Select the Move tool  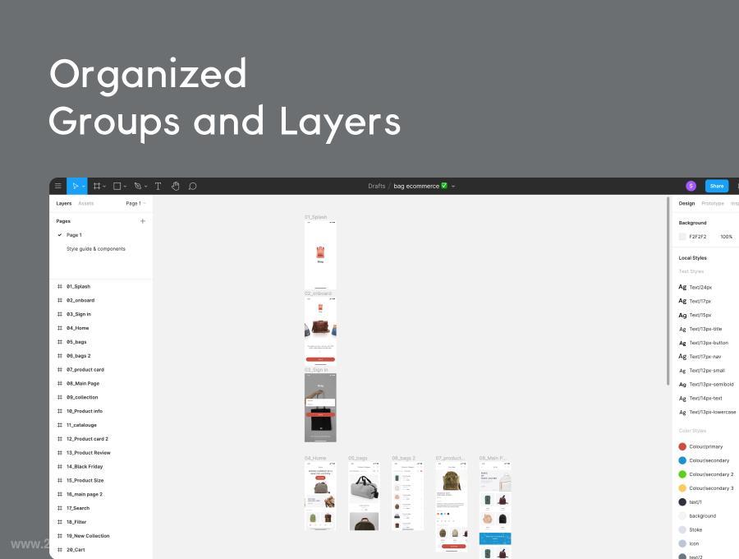pyautogui.click(x=75, y=186)
